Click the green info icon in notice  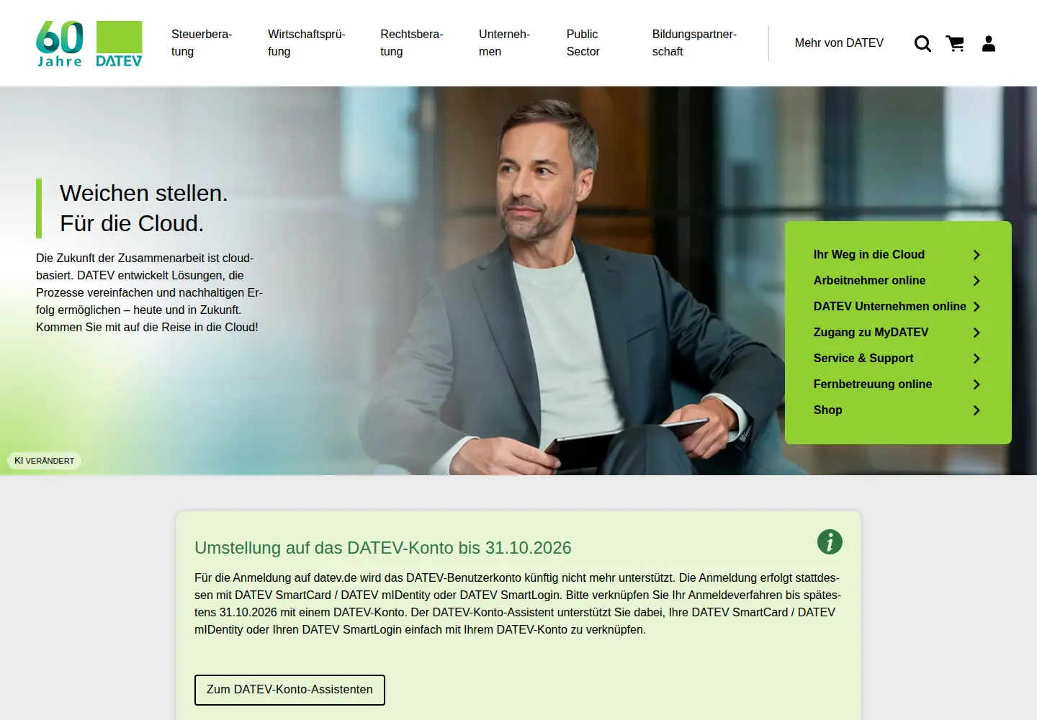(830, 541)
